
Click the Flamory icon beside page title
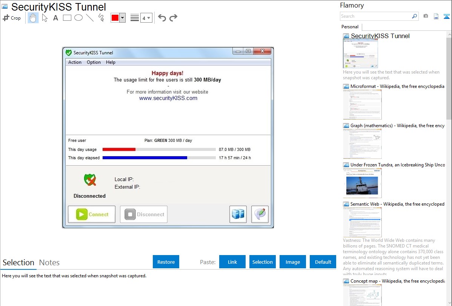5,7
